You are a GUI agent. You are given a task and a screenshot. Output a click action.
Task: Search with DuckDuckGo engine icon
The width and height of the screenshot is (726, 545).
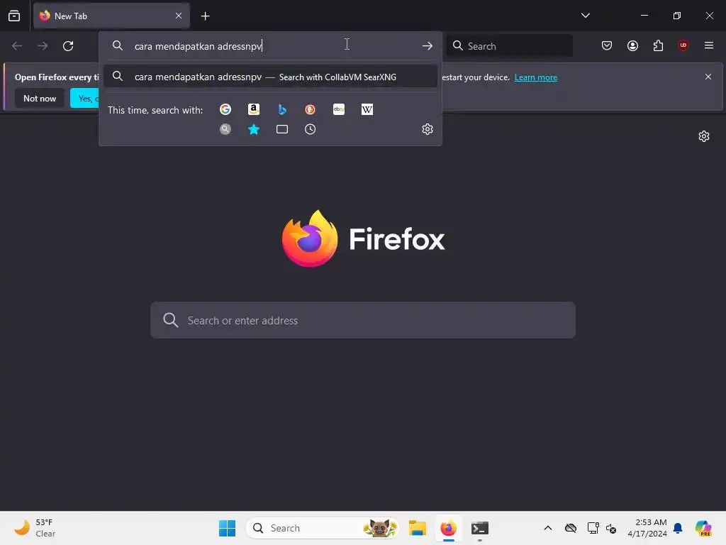coord(311,109)
